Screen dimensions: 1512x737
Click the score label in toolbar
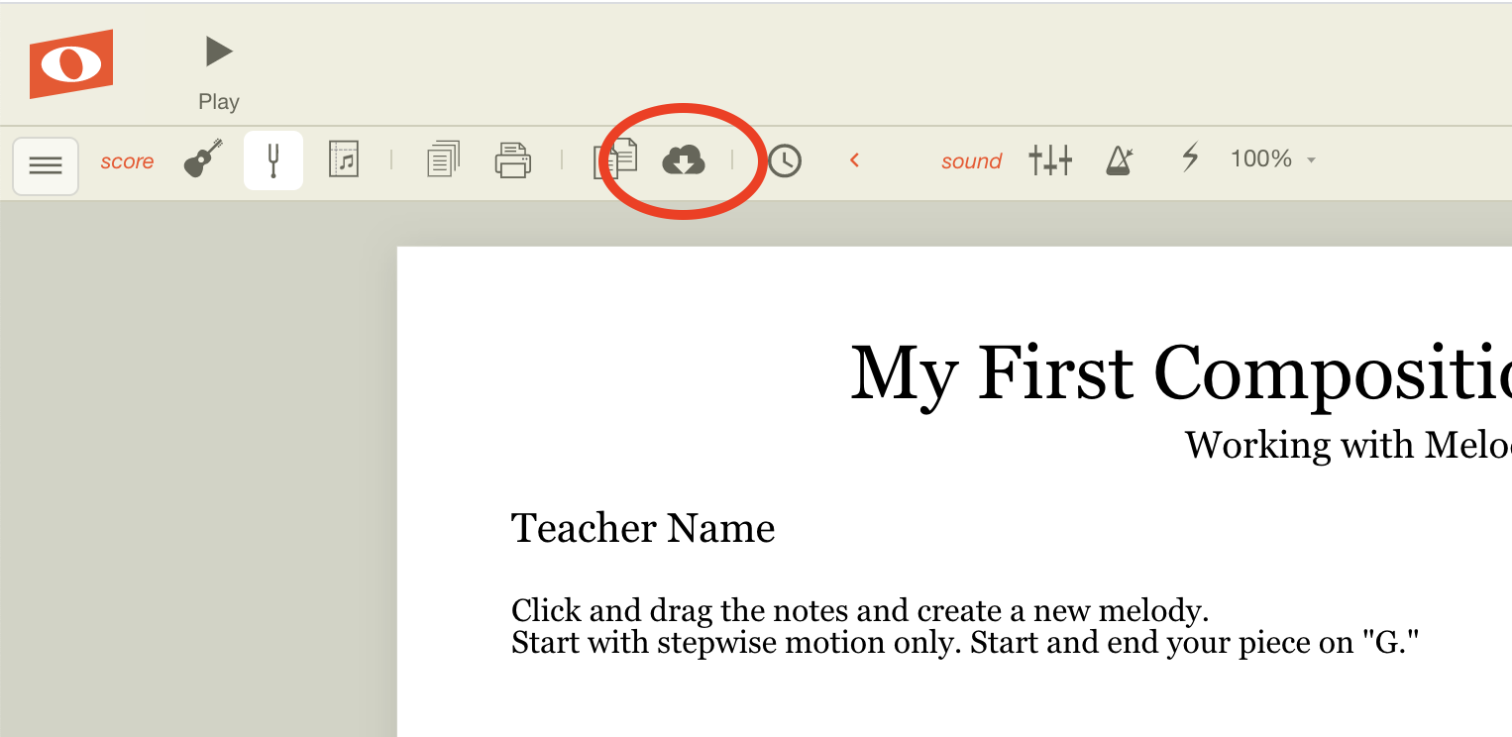pyautogui.click(x=127, y=161)
